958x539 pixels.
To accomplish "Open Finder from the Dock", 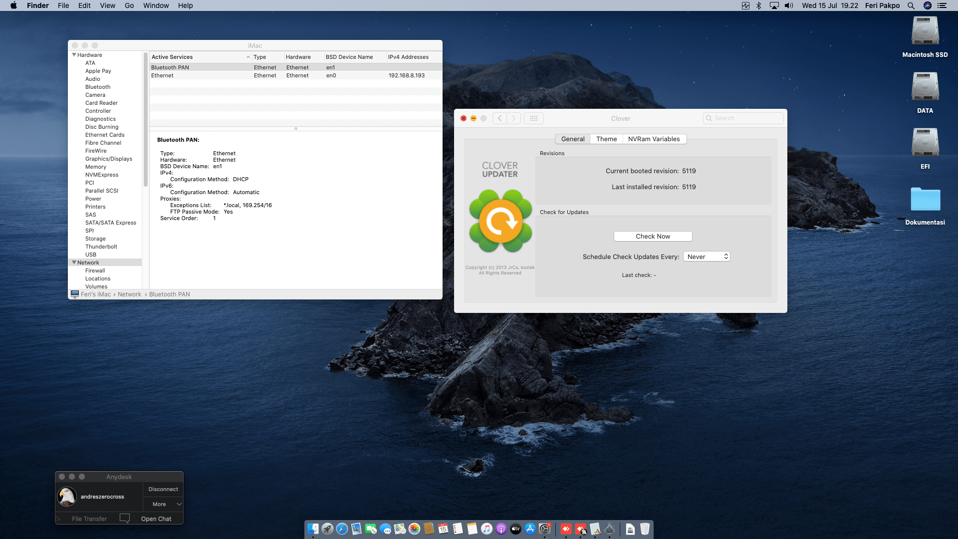I will 313,529.
